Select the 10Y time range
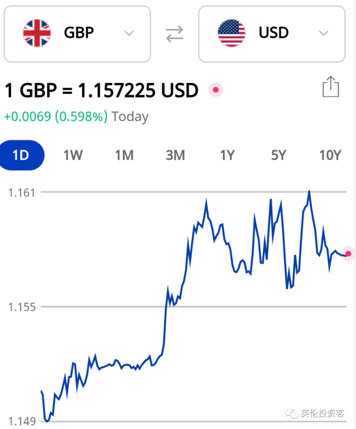356x429 pixels. [x=330, y=155]
